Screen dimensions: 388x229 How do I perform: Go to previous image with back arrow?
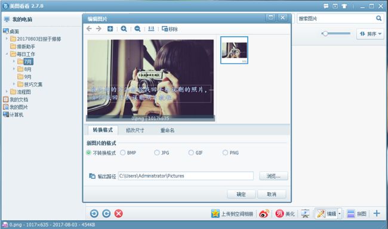(89, 29)
